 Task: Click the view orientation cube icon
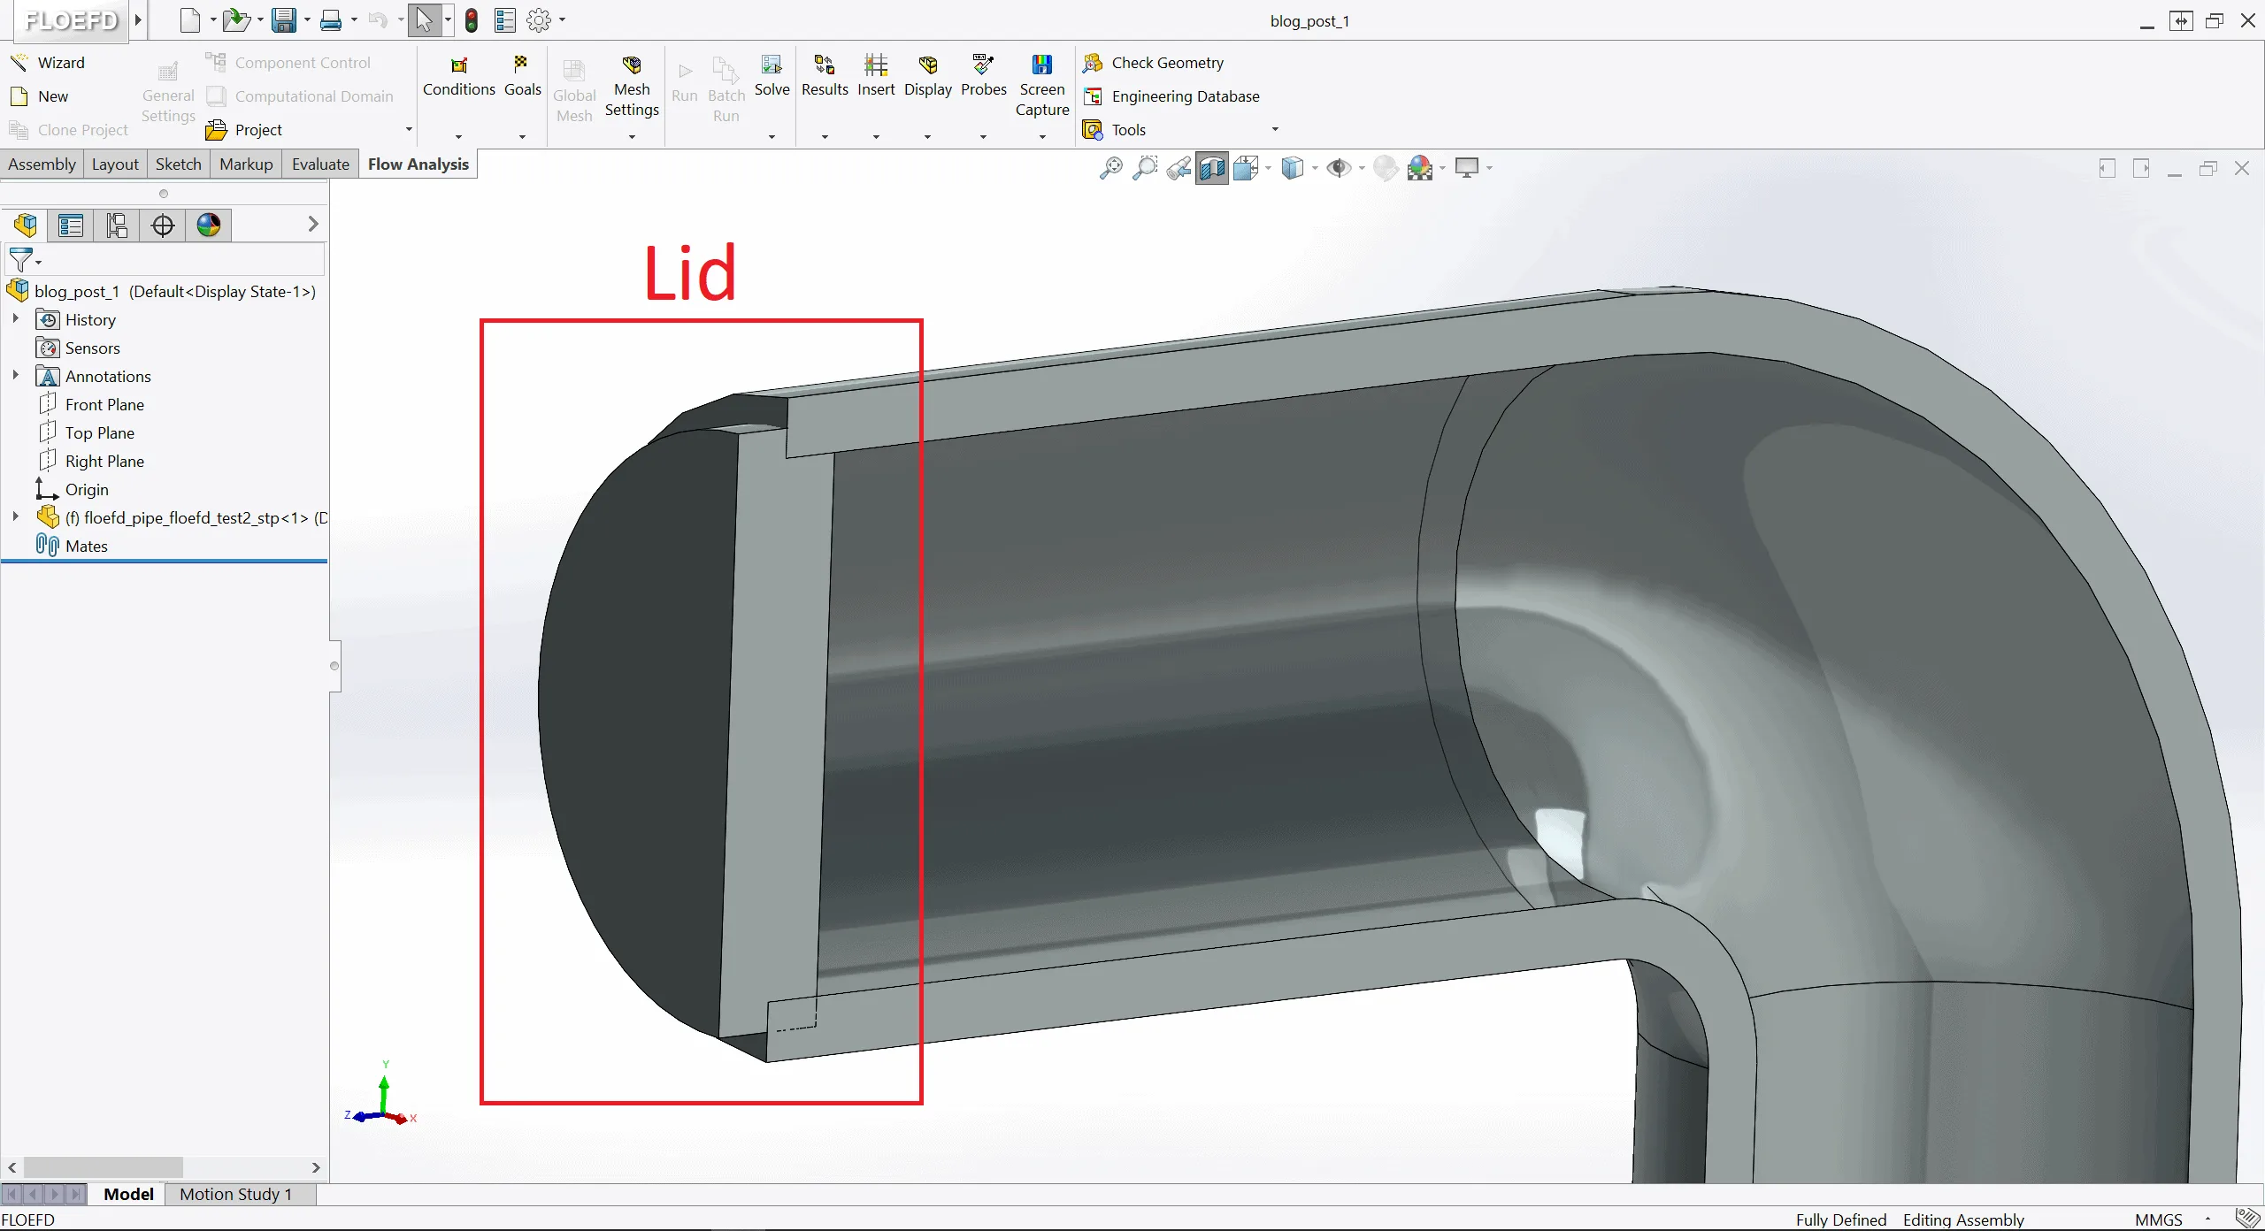[1247, 167]
